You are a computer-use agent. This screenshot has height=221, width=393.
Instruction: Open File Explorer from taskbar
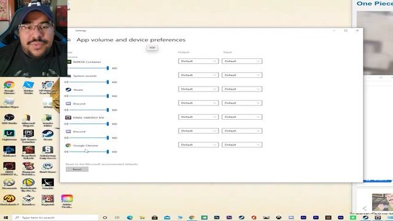tap(142, 217)
